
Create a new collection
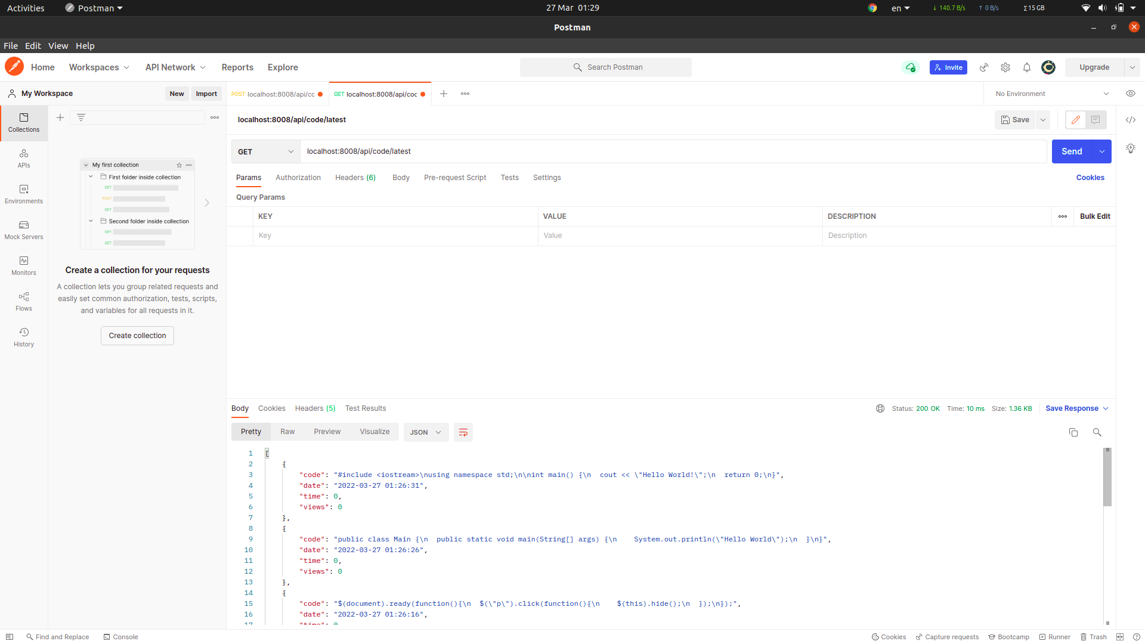click(x=137, y=335)
